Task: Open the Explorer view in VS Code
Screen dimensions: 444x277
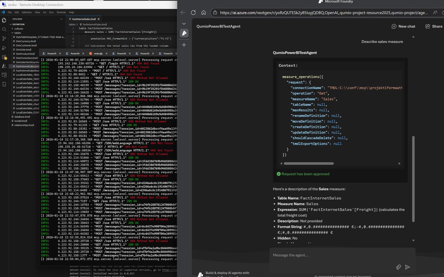Action: pyautogui.click(x=4, y=20)
